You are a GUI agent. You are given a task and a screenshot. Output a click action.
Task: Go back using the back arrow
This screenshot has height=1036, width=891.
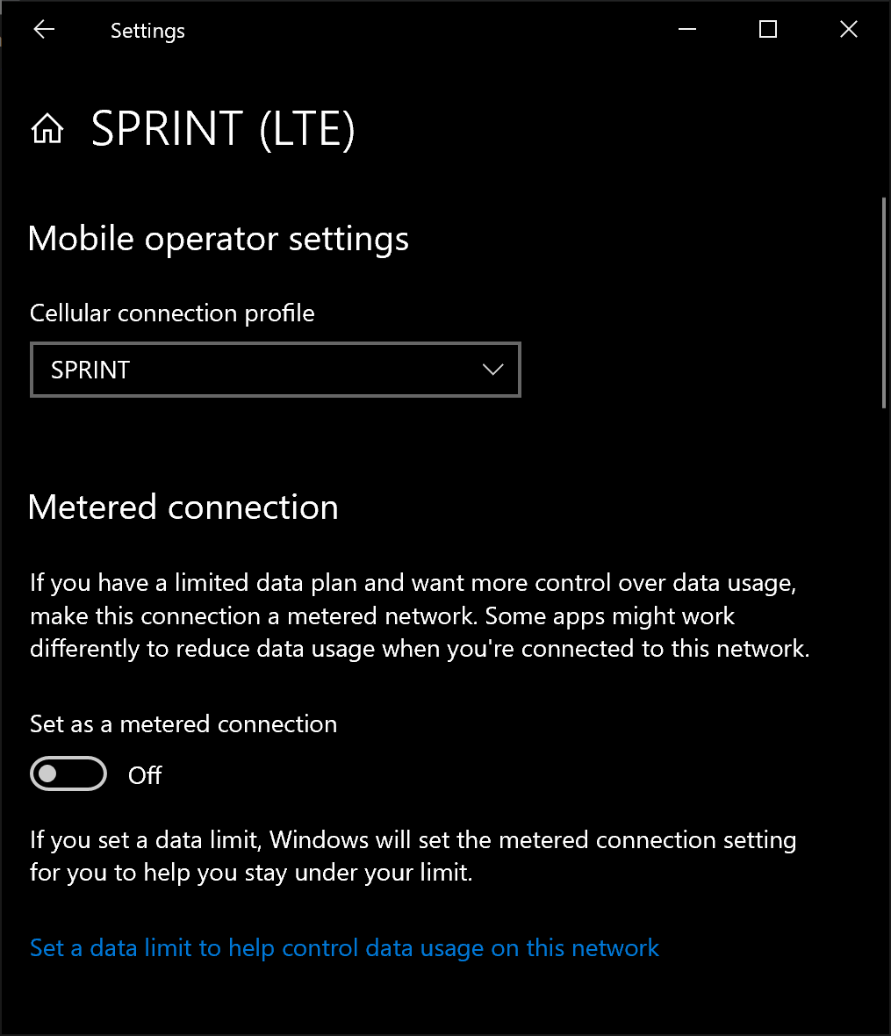(x=44, y=30)
